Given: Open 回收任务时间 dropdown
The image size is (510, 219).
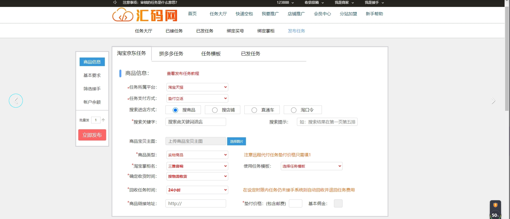Looking at the screenshot, I should click(197, 190).
